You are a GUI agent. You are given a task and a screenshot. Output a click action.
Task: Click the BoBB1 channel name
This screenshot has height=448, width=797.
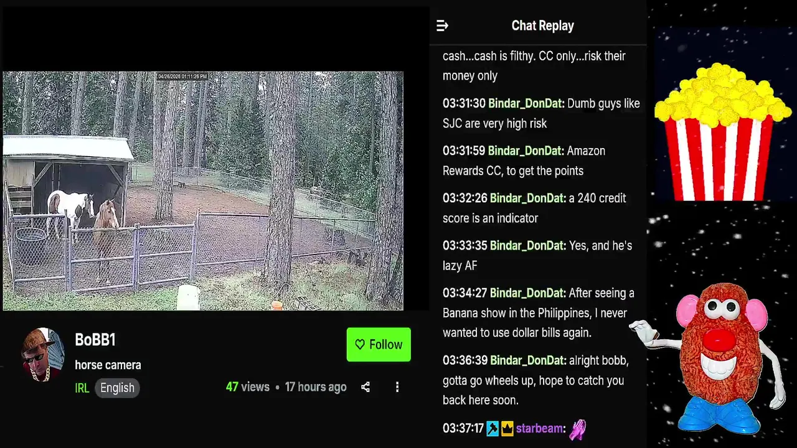(x=95, y=340)
